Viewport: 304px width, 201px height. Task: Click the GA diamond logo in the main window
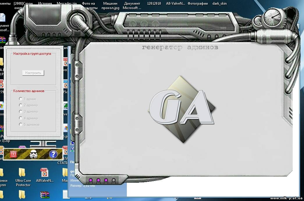(182, 109)
